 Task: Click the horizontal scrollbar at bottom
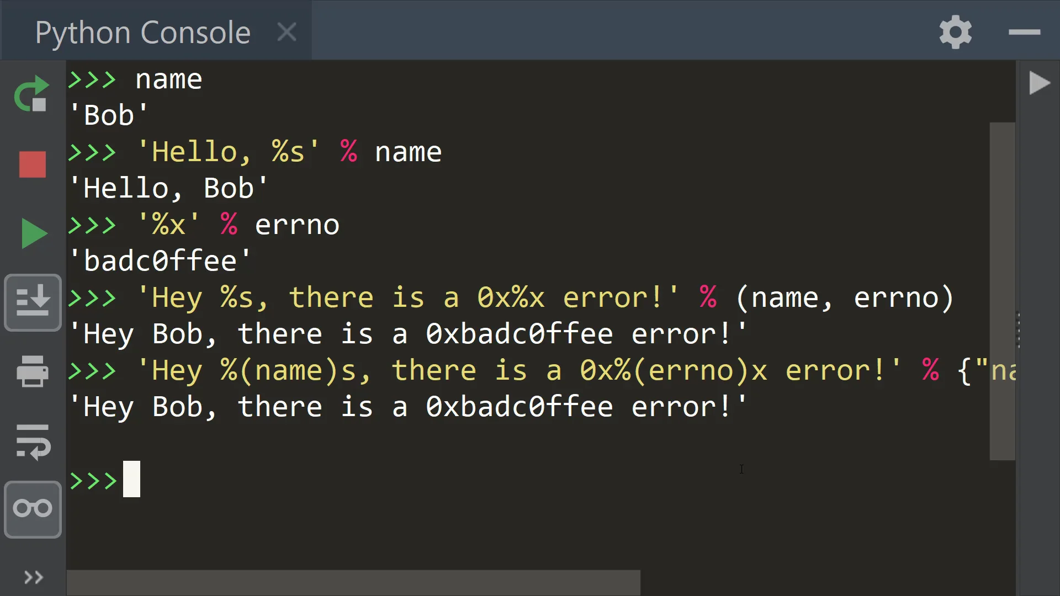353,582
